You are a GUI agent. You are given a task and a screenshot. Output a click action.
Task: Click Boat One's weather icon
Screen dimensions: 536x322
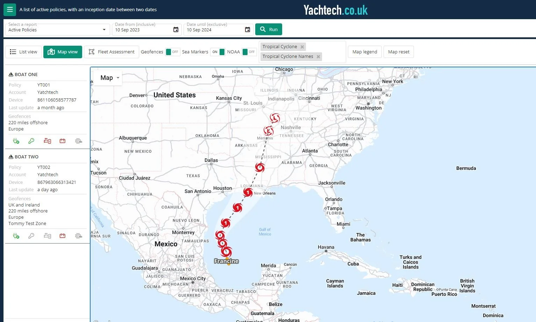[78, 141]
